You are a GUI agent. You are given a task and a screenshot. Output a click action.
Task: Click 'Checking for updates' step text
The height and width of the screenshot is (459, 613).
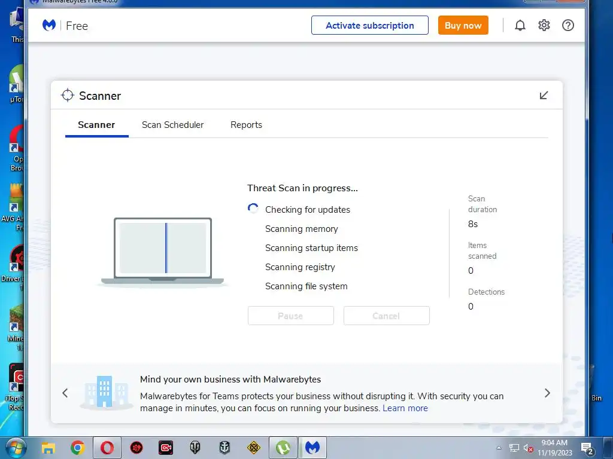308,210
